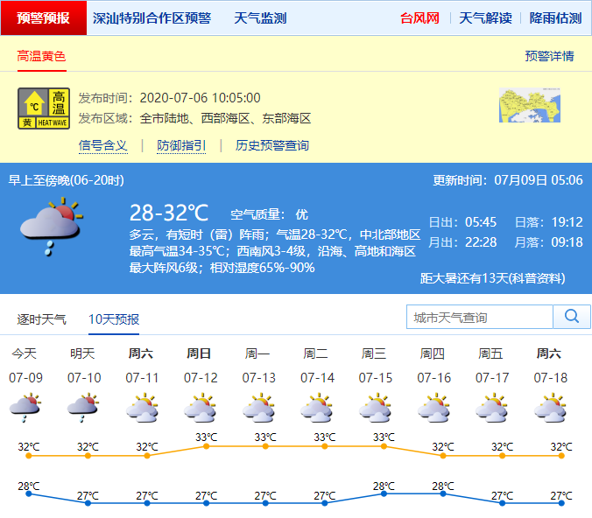Viewport: 592px width, 518px height.
Task: Open the 台风网 link
Action: 419,18
